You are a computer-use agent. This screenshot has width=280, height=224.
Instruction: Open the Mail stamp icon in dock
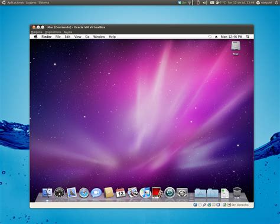pos(71,193)
